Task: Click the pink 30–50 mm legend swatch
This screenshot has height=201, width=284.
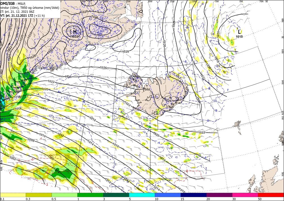Action: click(x=245, y=195)
